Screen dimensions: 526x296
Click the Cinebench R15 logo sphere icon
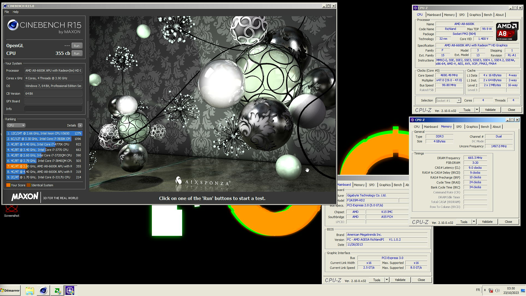click(x=13, y=25)
